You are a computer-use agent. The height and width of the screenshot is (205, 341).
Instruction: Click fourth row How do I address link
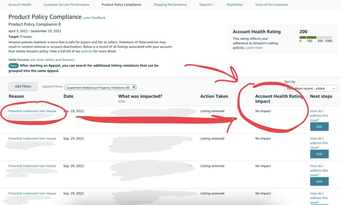click(x=319, y=198)
